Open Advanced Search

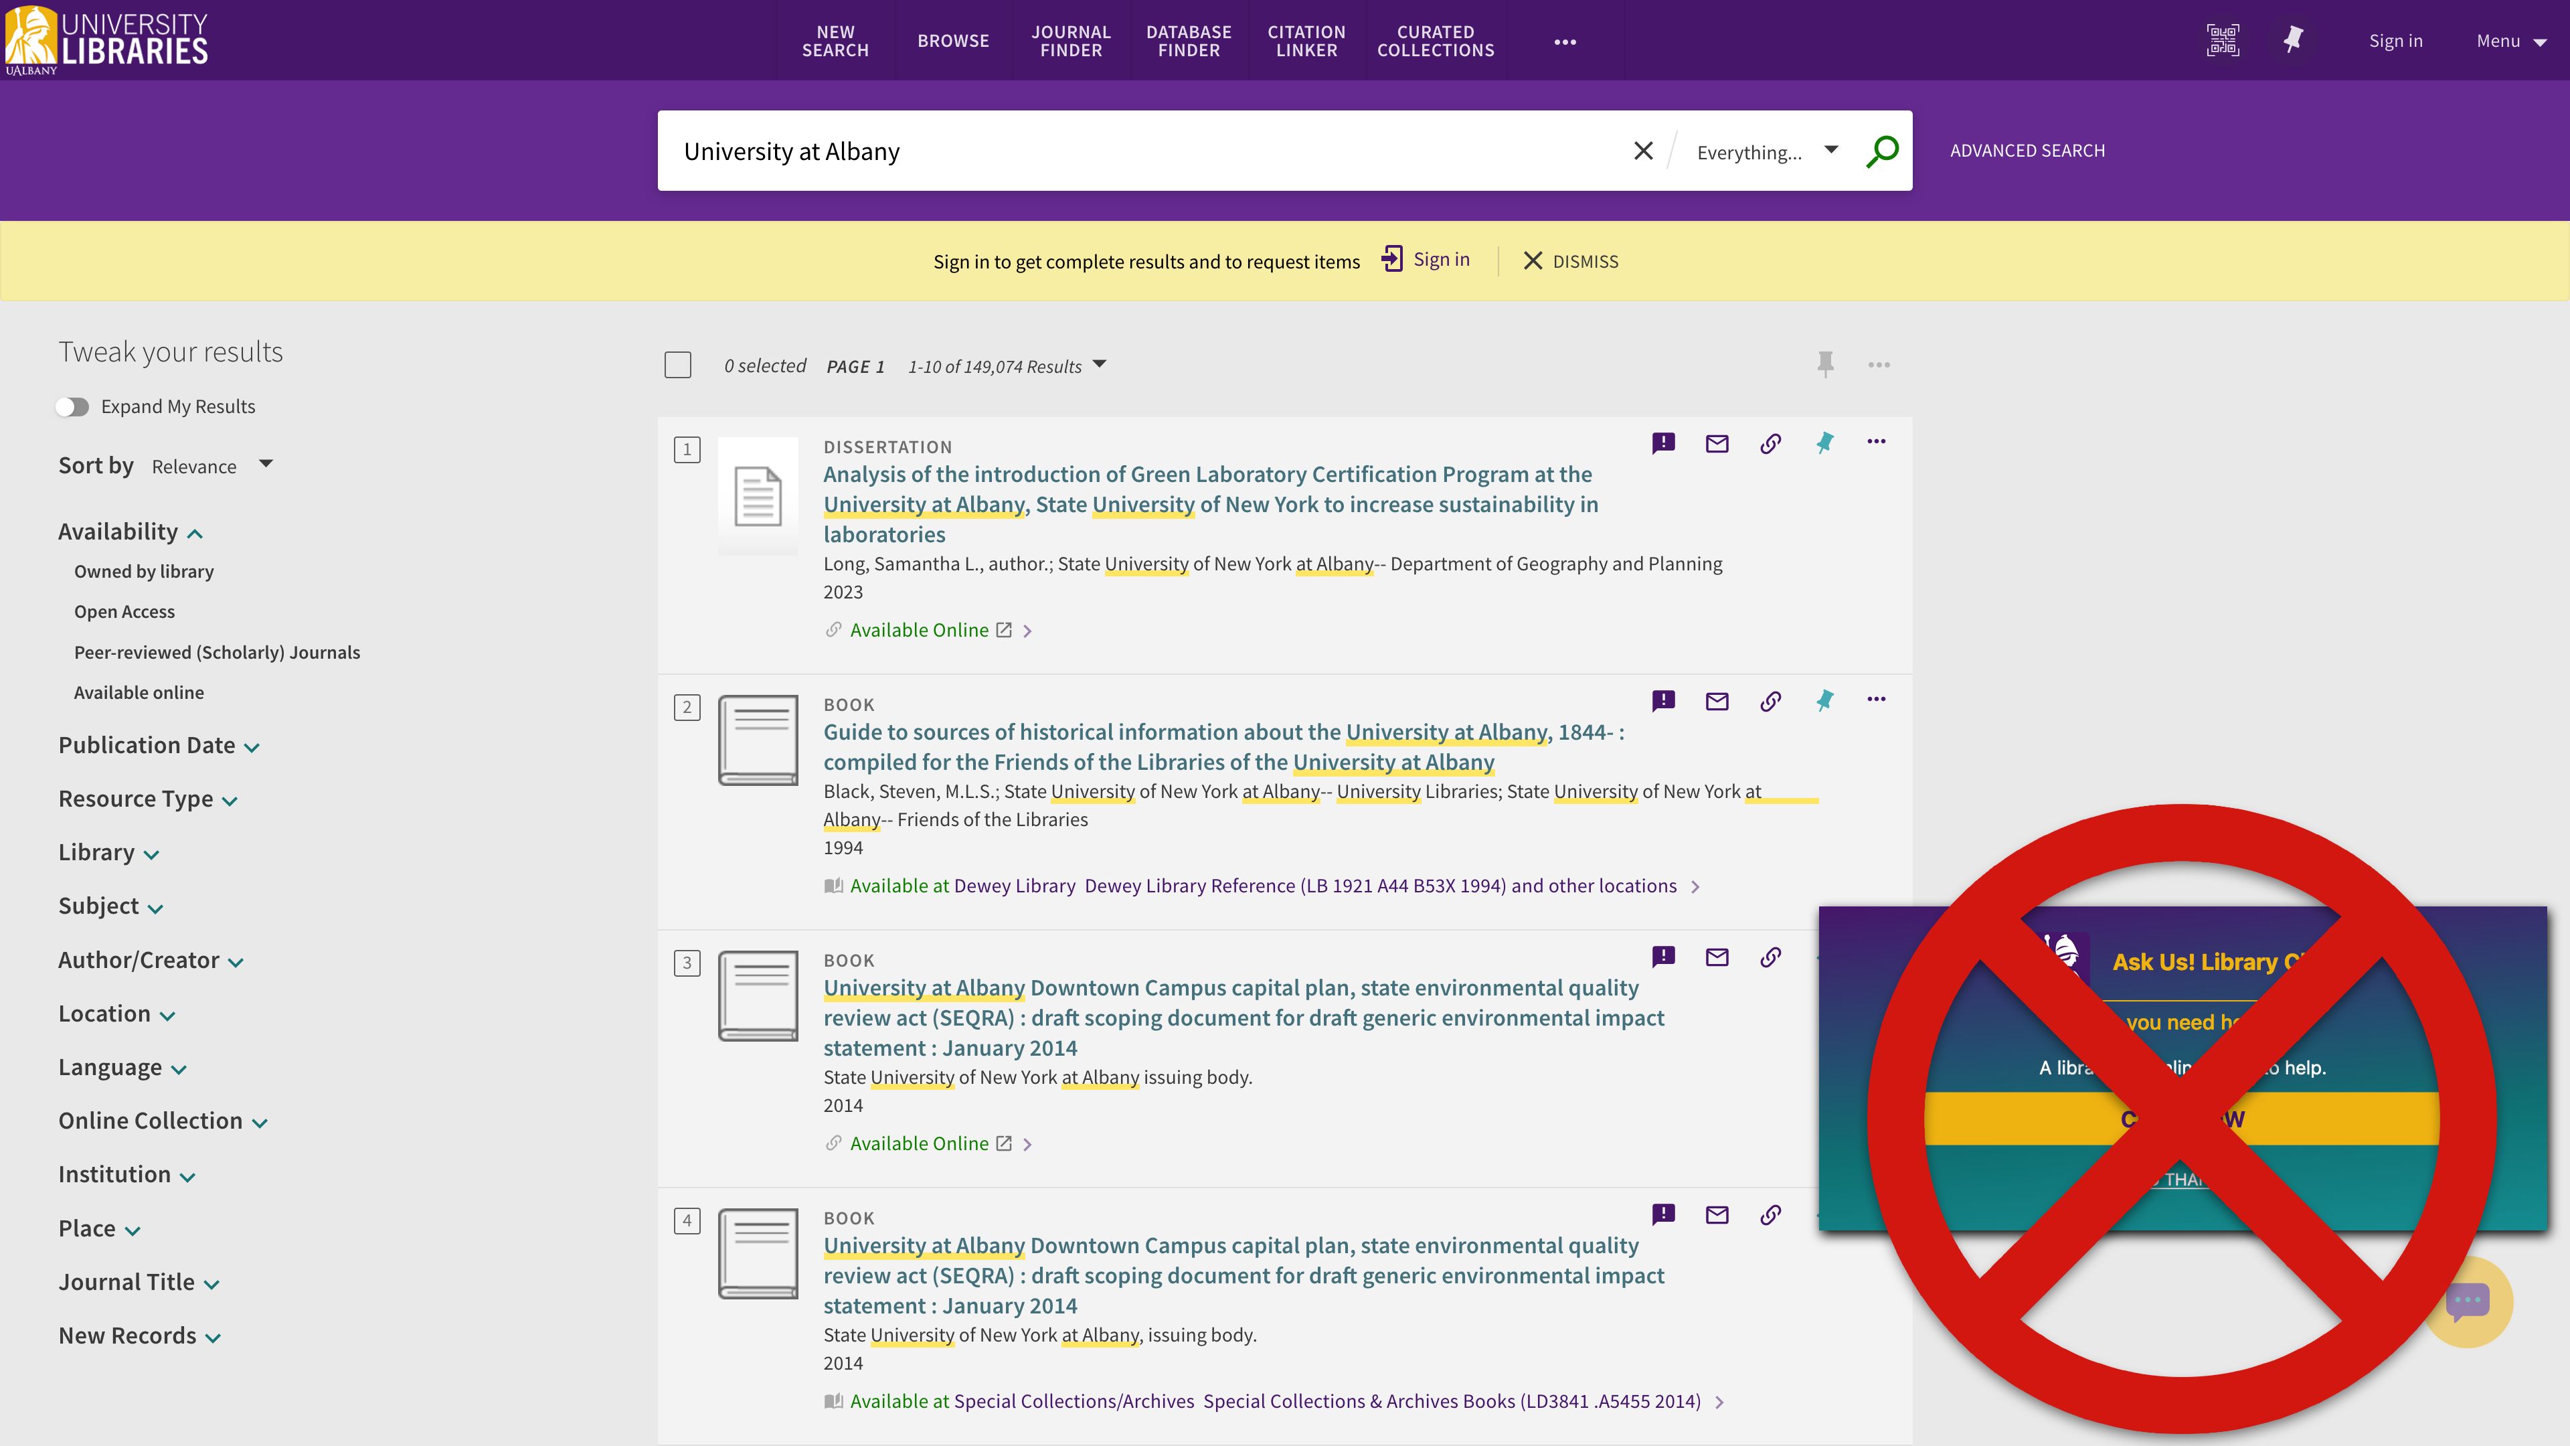[x=2027, y=151]
